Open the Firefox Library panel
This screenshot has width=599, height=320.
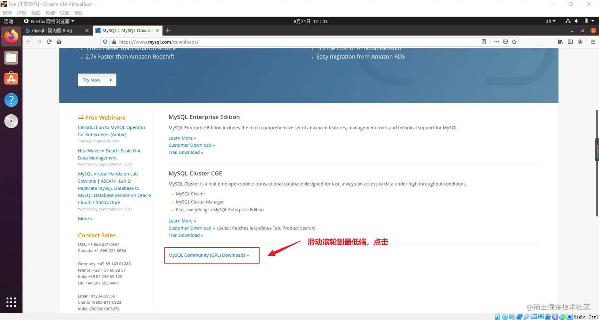point(561,42)
